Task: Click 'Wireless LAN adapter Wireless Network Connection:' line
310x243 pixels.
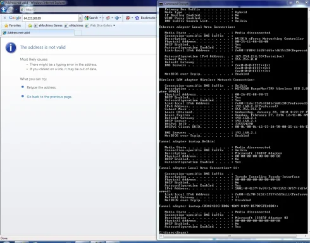Action: 206,80
